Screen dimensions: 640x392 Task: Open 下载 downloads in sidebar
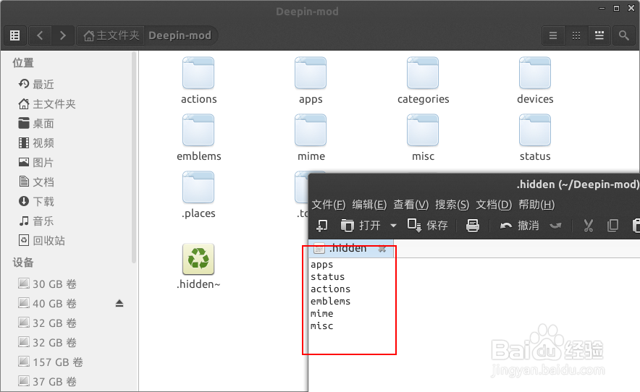point(36,202)
